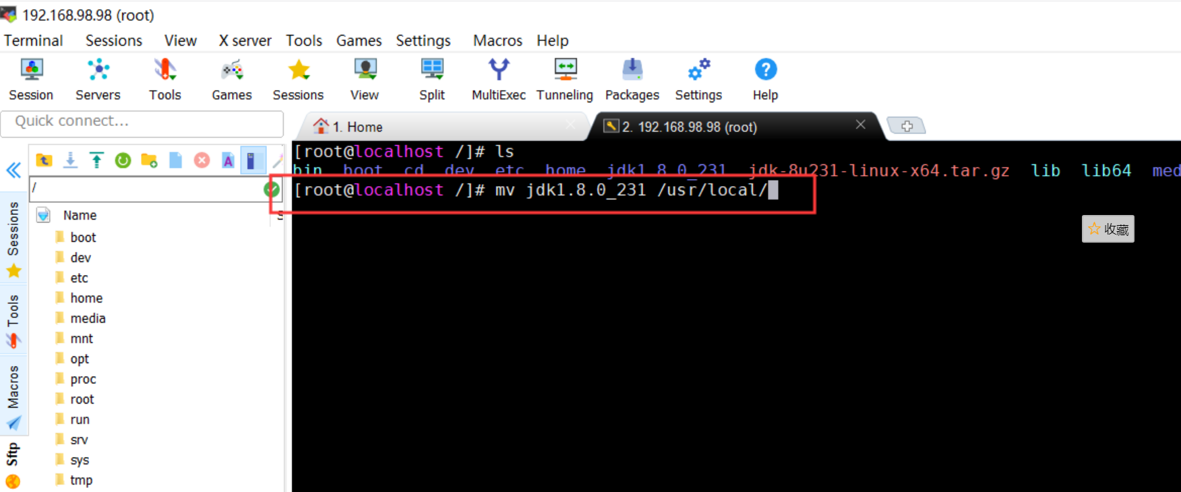Select the srv folder
The width and height of the screenshot is (1181, 492).
pyautogui.click(x=79, y=439)
